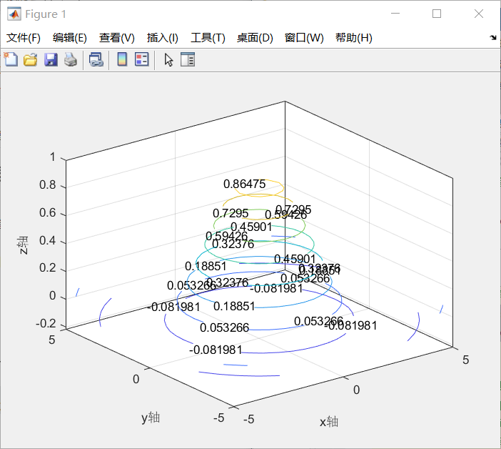
Task: Open a file with the folder icon
Action: (31, 59)
